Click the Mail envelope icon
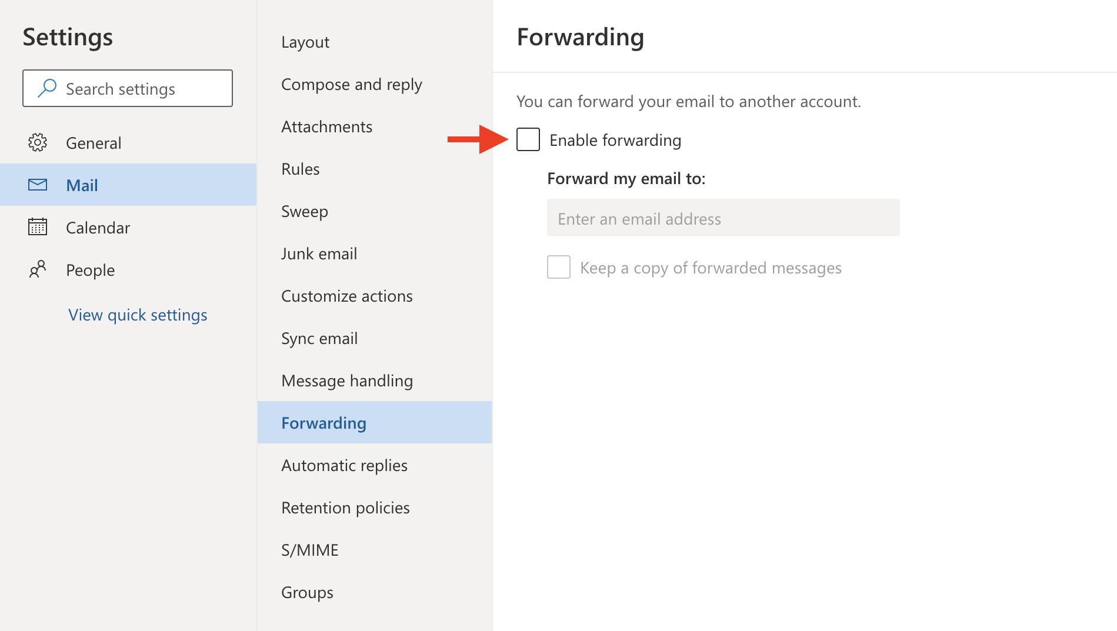The image size is (1117, 631). click(38, 185)
